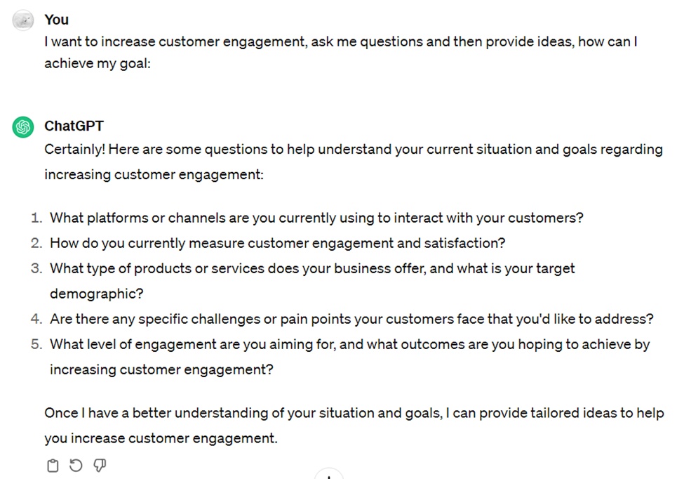Click the "ChatGPT" sender name
Screen dimensions: 684x479
pos(74,126)
